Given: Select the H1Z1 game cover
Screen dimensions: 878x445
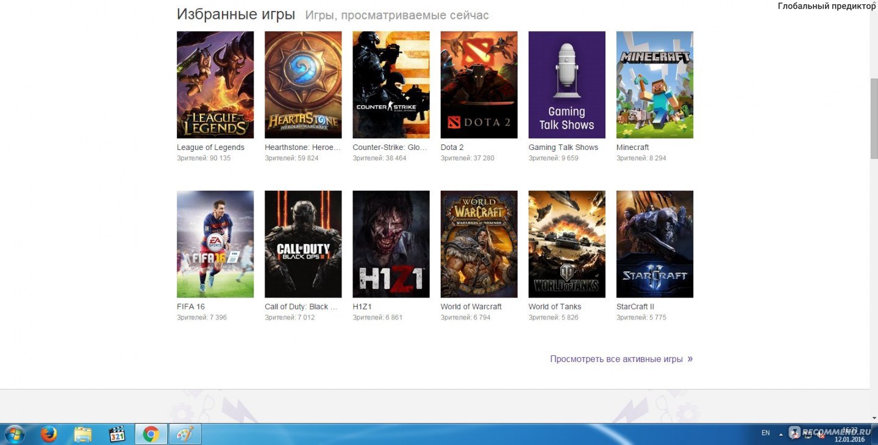Looking at the screenshot, I should (x=391, y=244).
